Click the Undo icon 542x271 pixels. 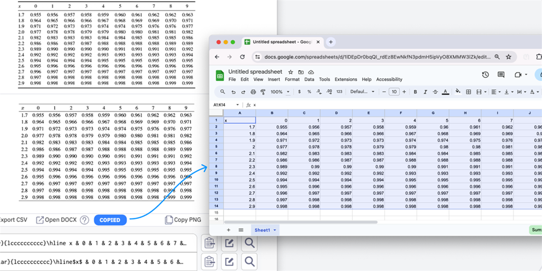click(x=233, y=92)
